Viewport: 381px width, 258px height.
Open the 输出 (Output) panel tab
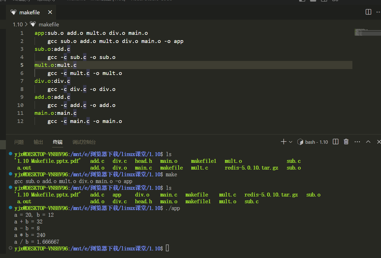tap(38, 142)
